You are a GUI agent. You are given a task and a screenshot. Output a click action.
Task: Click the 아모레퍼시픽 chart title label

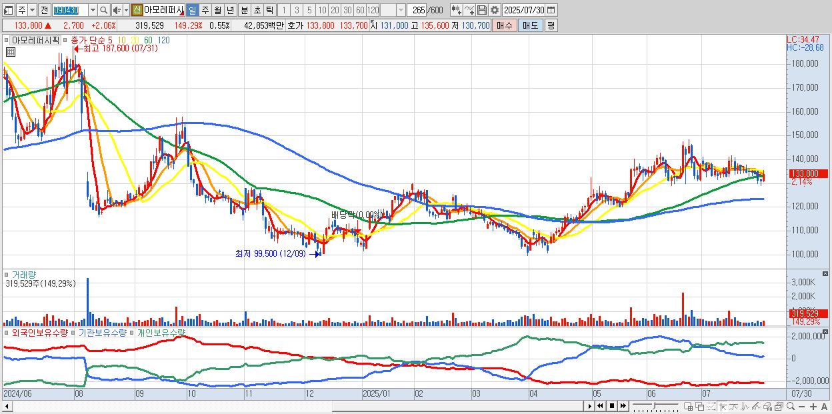[35, 40]
